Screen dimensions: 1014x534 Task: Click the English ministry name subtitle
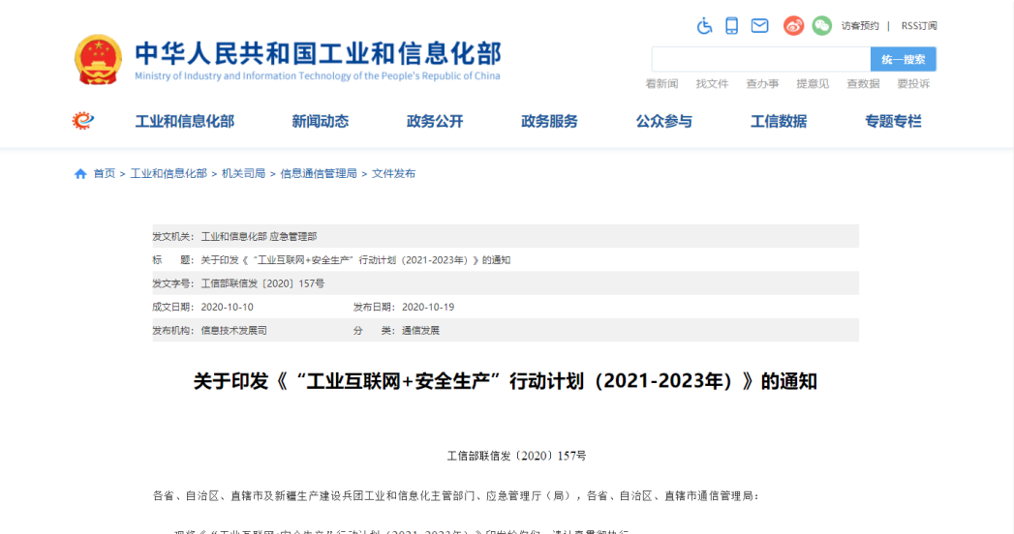point(318,76)
